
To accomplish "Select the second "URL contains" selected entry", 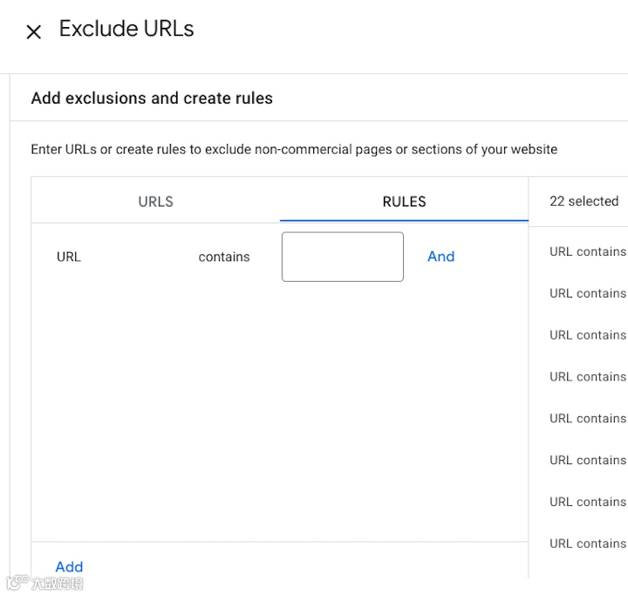I will pos(587,293).
